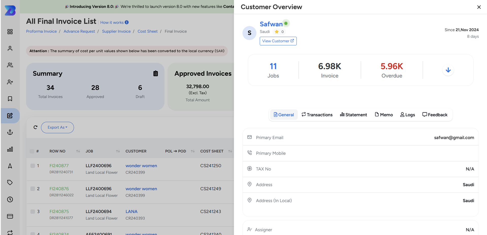The height and width of the screenshot is (235, 487).
Task: Open the users group icon in sidebar
Action: [x=10, y=65]
